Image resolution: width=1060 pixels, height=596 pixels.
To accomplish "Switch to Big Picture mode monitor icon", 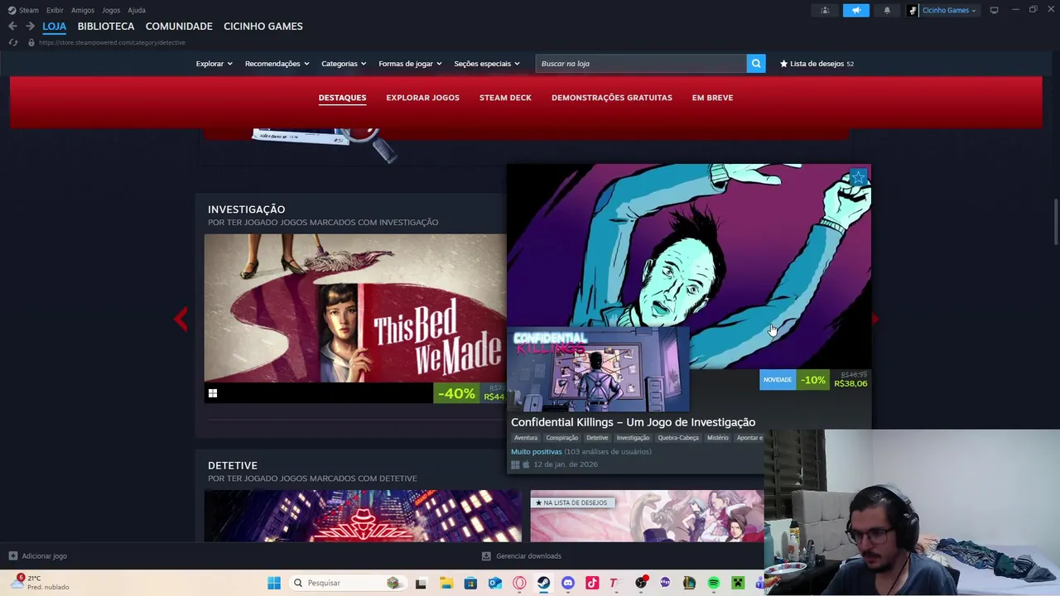I will tap(994, 10).
